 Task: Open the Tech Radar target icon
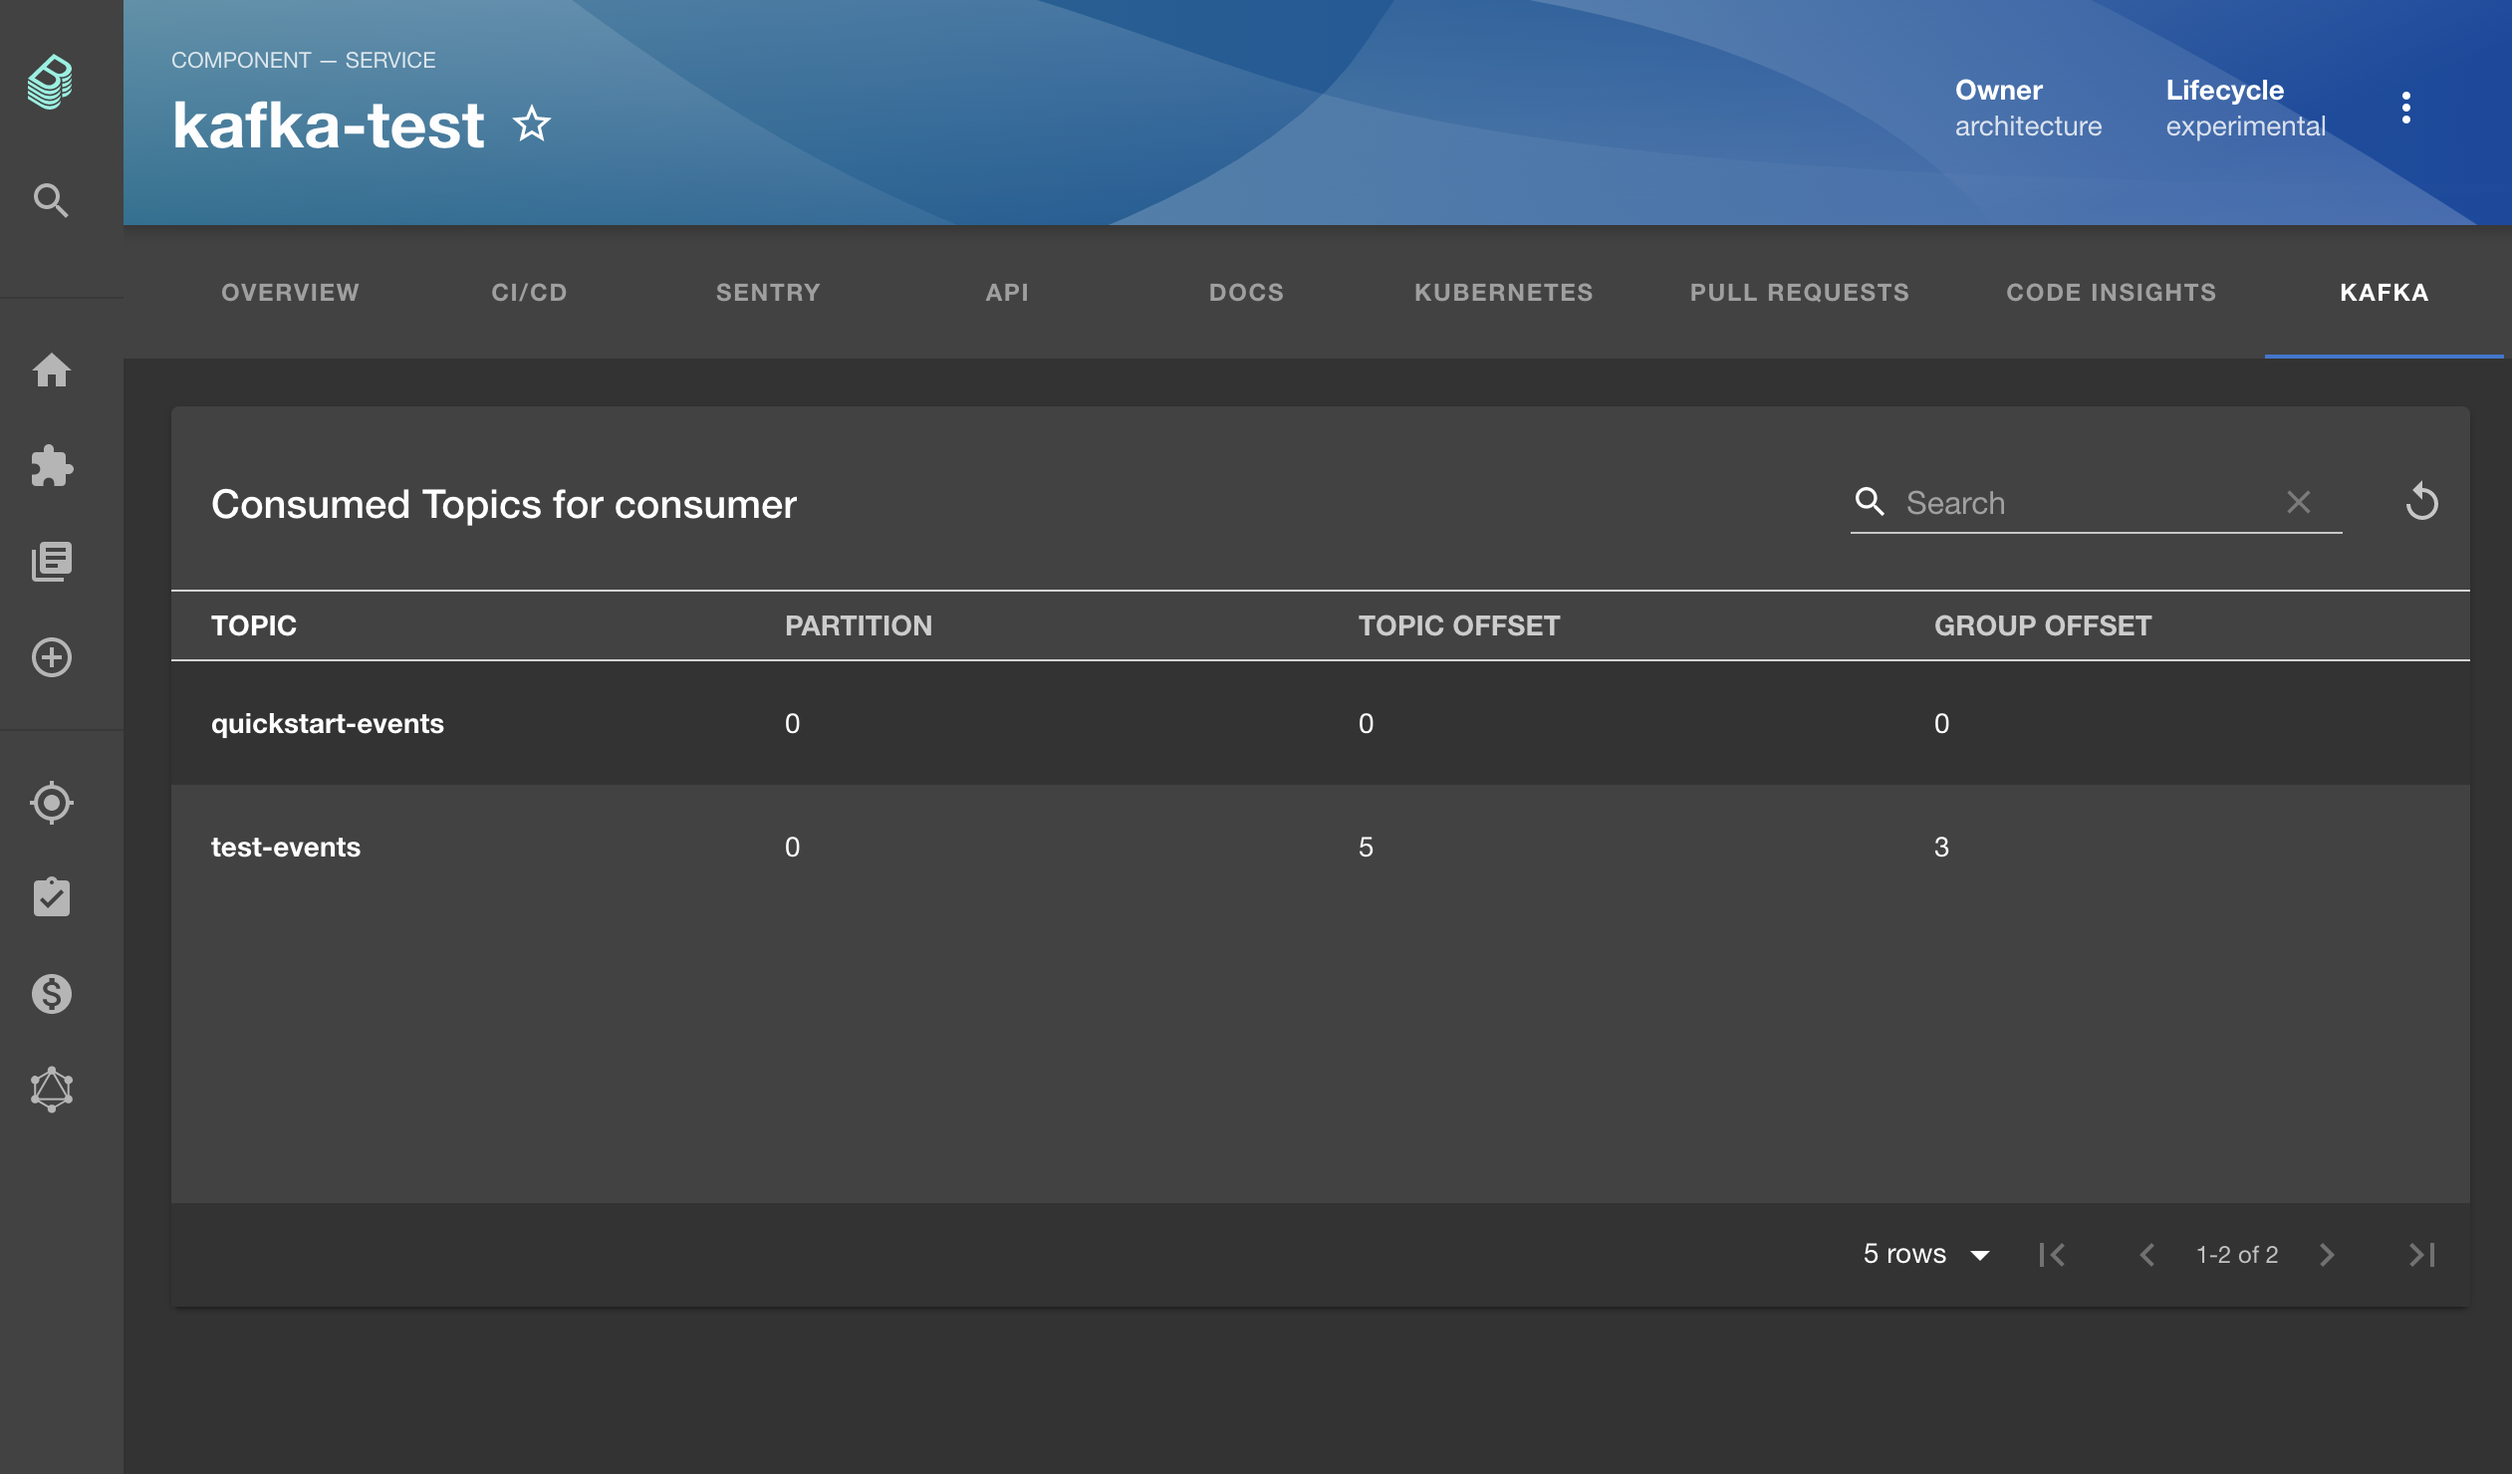pyautogui.click(x=51, y=803)
